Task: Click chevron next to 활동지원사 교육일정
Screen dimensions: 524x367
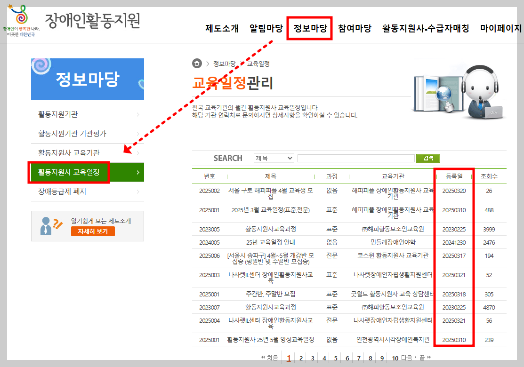Action: (138, 172)
